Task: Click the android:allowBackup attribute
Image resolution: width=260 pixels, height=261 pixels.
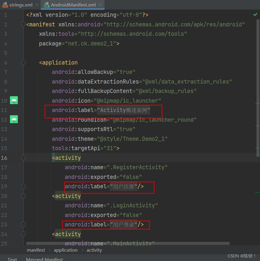Action: 94,72
